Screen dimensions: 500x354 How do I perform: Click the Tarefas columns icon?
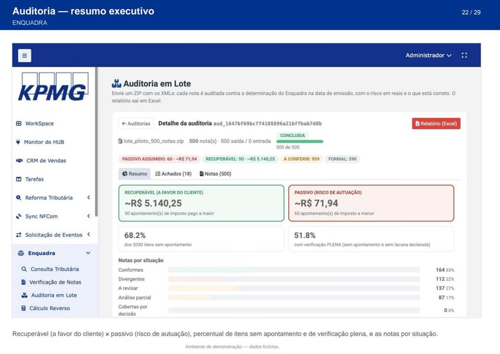click(x=19, y=179)
